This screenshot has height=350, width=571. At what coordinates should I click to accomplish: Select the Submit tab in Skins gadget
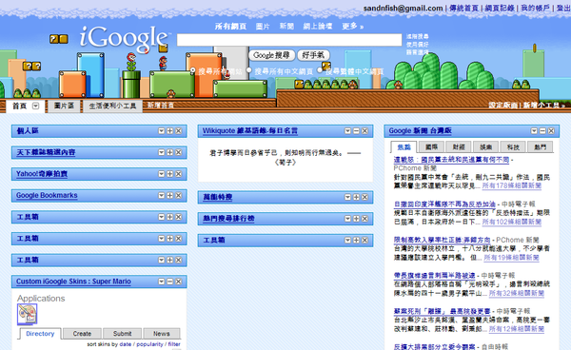[122, 334]
